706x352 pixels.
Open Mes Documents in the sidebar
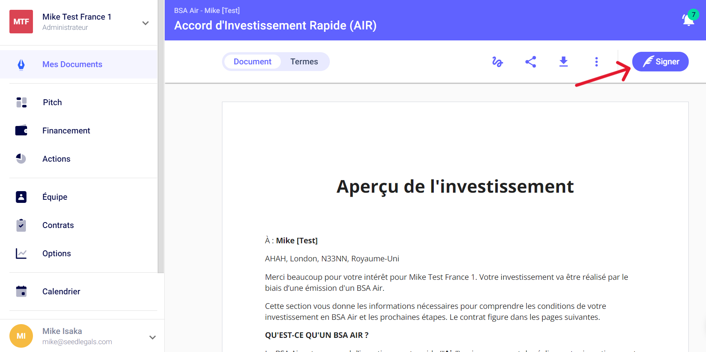tap(72, 64)
